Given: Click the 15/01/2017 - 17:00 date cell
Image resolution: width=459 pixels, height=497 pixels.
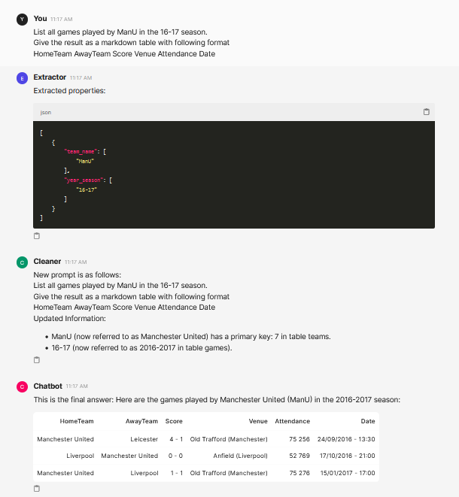Looking at the screenshot, I should click(x=348, y=473).
